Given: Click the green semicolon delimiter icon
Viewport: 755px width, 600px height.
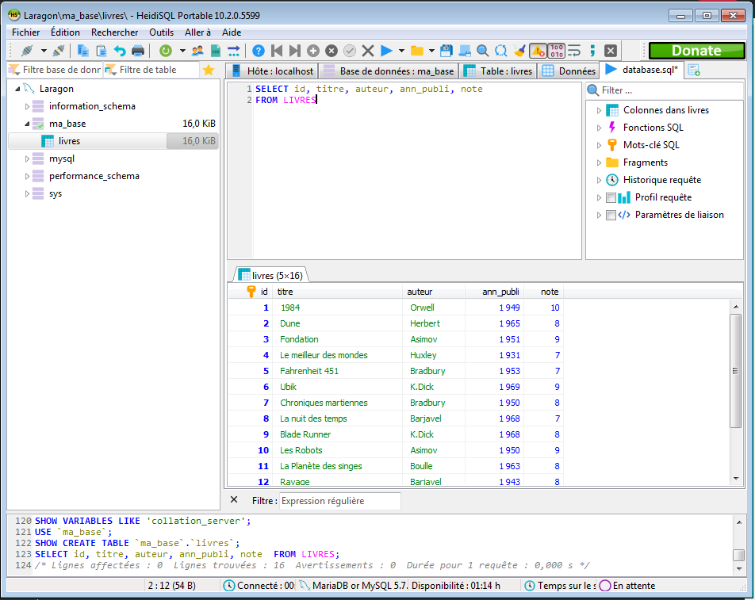Looking at the screenshot, I should (592, 51).
